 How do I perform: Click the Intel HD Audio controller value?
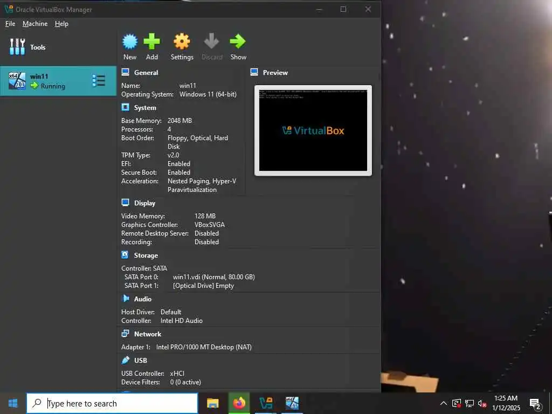[181, 320]
